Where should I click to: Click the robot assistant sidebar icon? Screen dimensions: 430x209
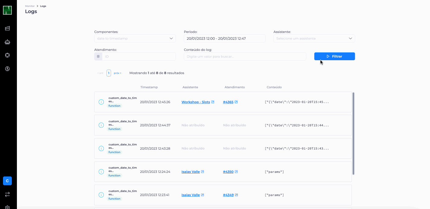click(8, 42)
